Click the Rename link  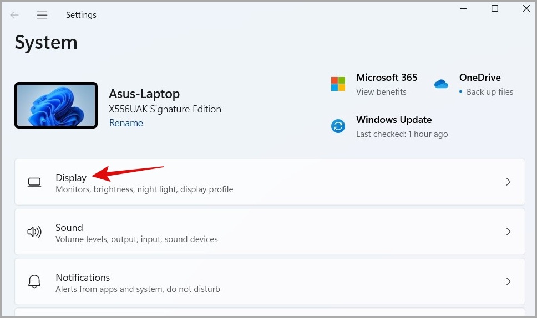pyautogui.click(x=126, y=123)
